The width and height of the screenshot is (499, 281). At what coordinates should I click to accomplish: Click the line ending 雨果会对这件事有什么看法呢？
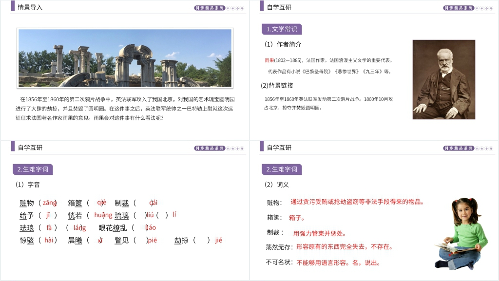point(90,118)
